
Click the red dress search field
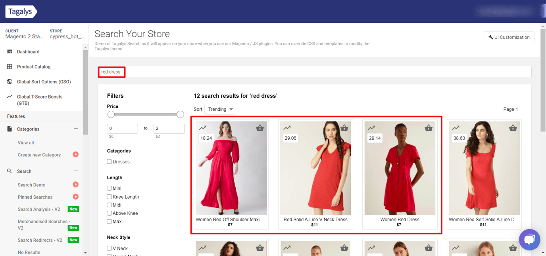coord(315,72)
